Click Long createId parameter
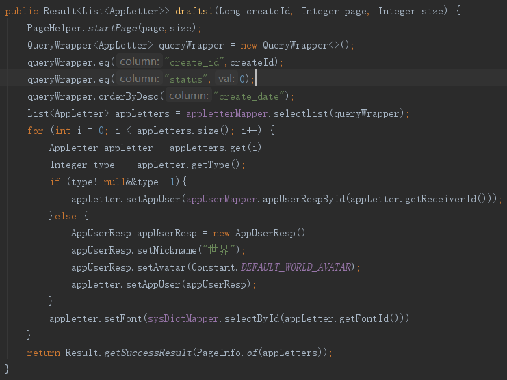This screenshot has width=507, height=380. [x=255, y=12]
